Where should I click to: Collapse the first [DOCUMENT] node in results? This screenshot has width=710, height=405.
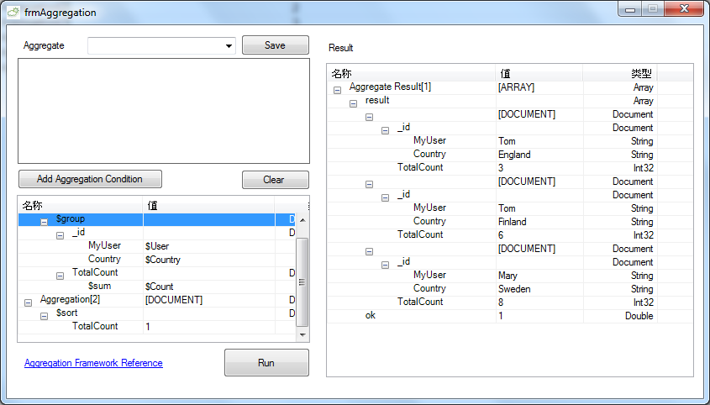369,118
